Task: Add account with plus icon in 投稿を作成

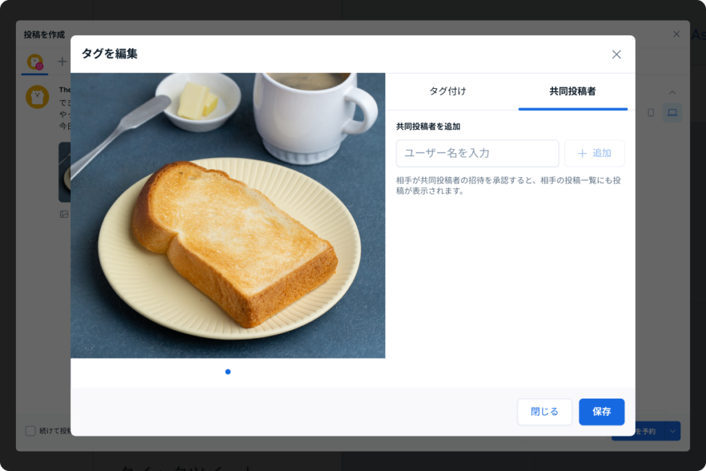Action: pos(62,61)
